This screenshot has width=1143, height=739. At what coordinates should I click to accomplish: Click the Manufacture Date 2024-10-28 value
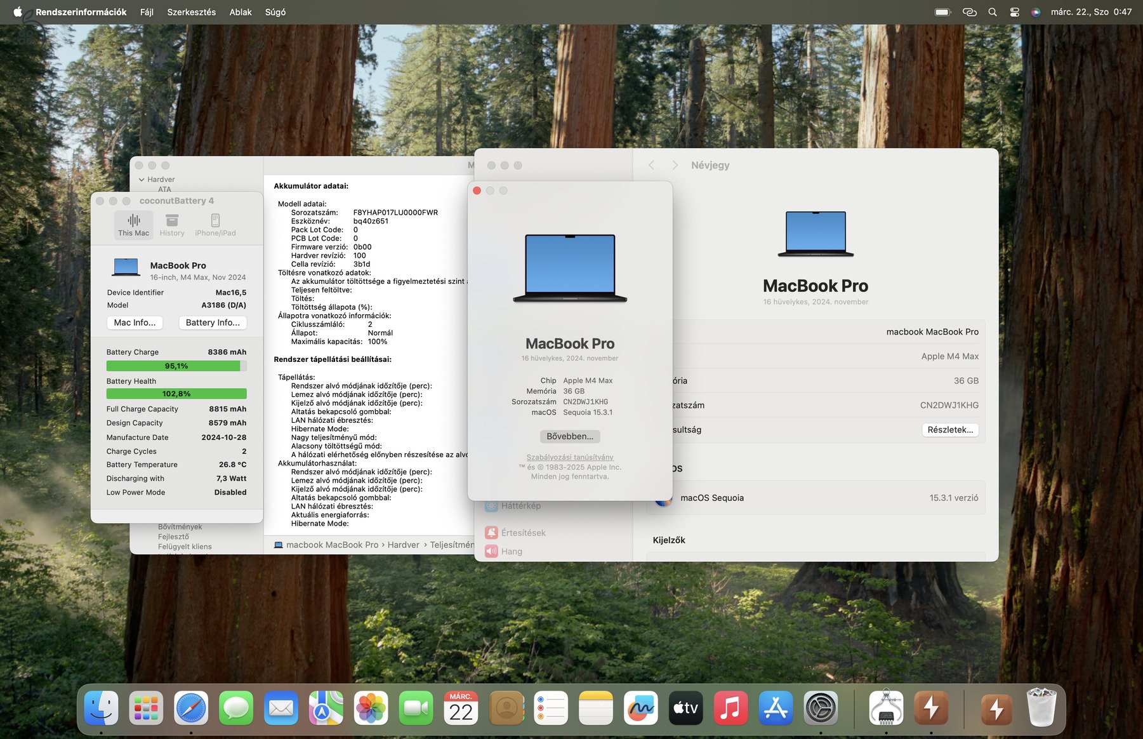[223, 437]
